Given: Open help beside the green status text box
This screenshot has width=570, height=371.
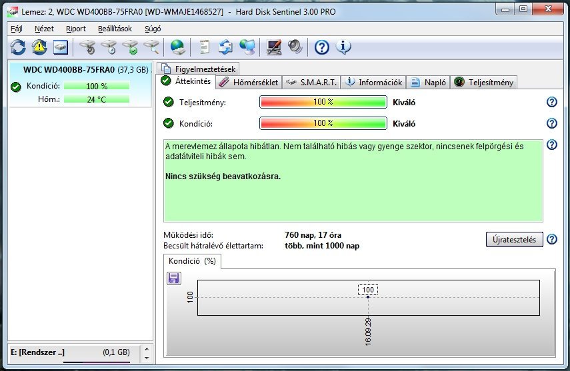Looking at the screenshot, I should tap(552, 145).
